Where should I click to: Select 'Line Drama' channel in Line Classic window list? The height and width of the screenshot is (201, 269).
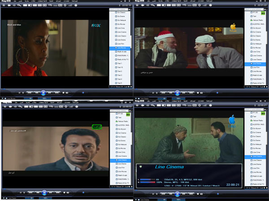coord(122,164)
